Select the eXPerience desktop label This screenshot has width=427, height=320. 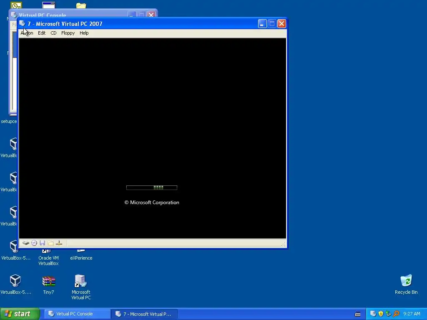81,258
